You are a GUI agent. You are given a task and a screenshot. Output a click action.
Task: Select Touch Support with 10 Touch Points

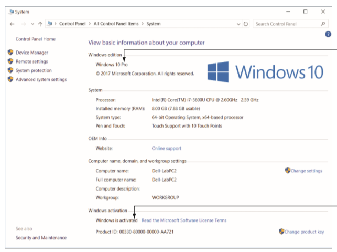point(187,126)
